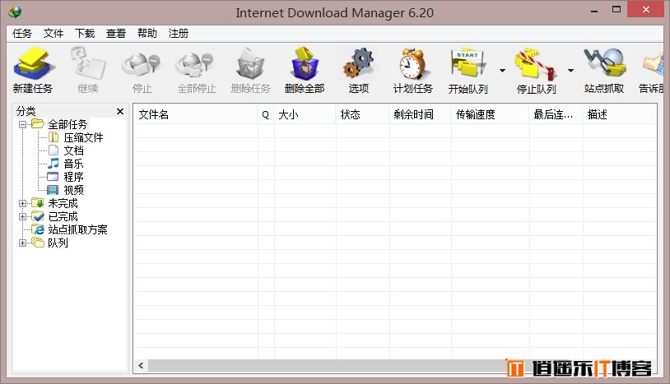Sort by 状态 column header
The height and width of the screenshot is (384, 670).
click(362, 114)
